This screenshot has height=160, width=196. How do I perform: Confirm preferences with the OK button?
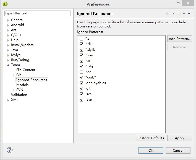point(151,150)
